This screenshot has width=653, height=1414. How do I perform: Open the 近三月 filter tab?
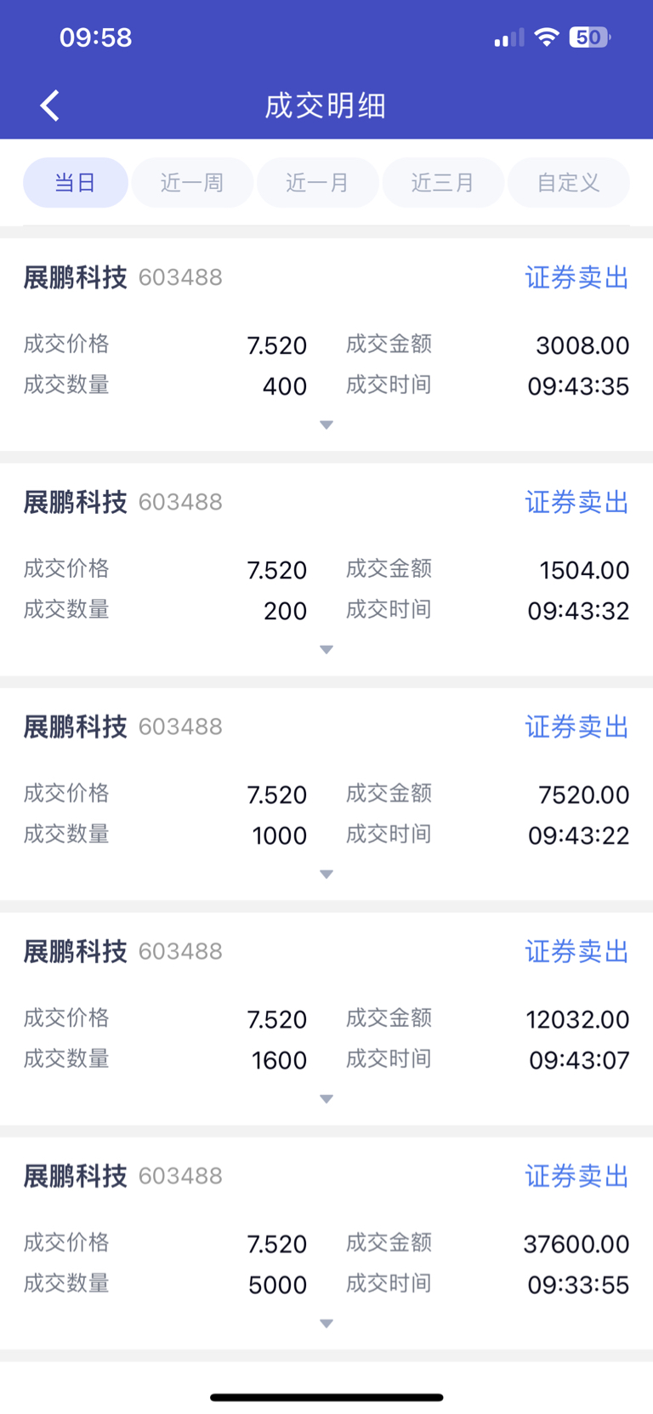click(x=443, y=183)
